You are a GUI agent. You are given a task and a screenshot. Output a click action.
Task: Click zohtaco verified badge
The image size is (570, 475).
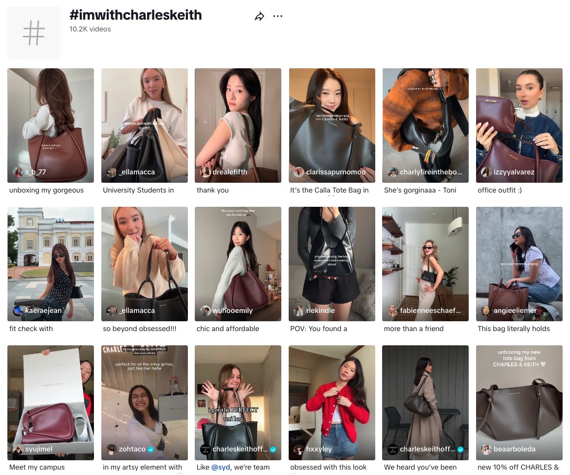[150, 449]
